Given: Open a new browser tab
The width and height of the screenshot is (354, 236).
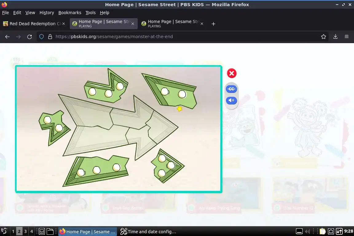Looking at the screenshot, I should [x=213, y=24].
